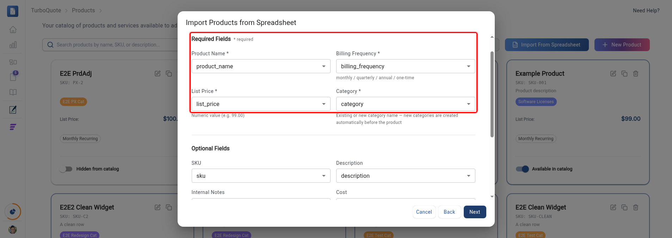The width and height of the screenshot is (672, 238).
Task: Edit the E2E PrdAdj product
Action: [158, 74]
